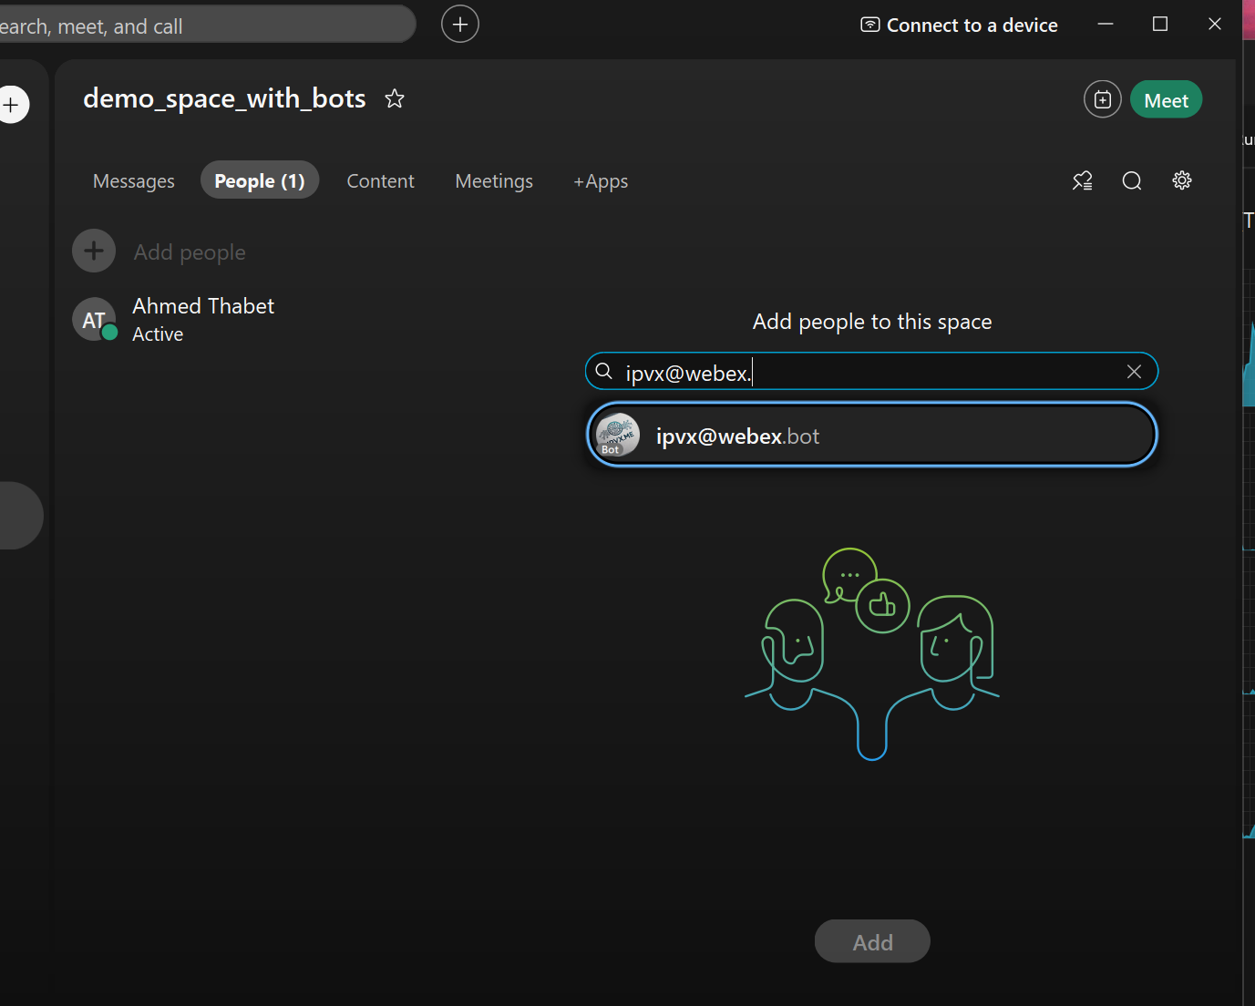Select the People (1) tab
The height and width of the screenshot is (1006, 1255).
[x=260, y=181]
